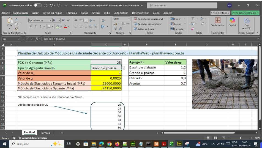Click the AutoSum sigma icon

pos(193,19)
